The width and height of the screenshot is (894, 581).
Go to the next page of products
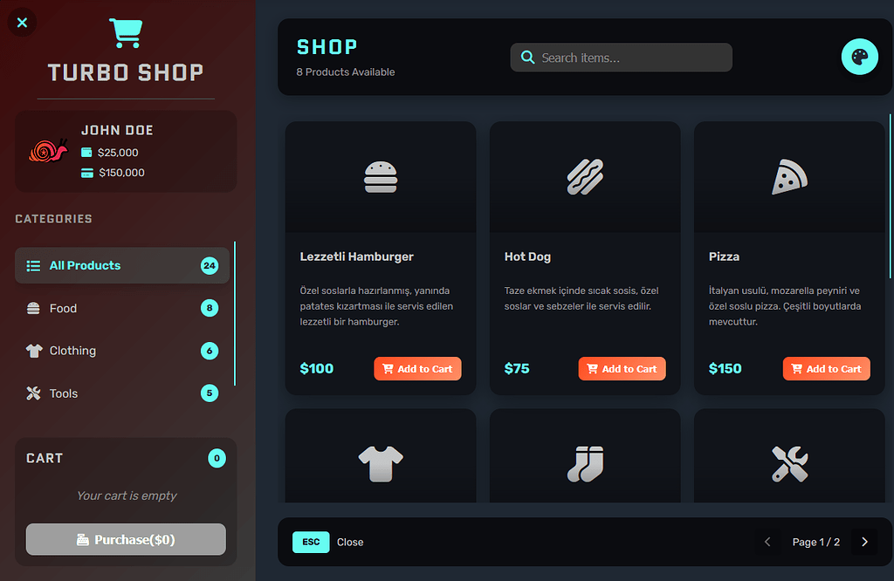point(864,542)
